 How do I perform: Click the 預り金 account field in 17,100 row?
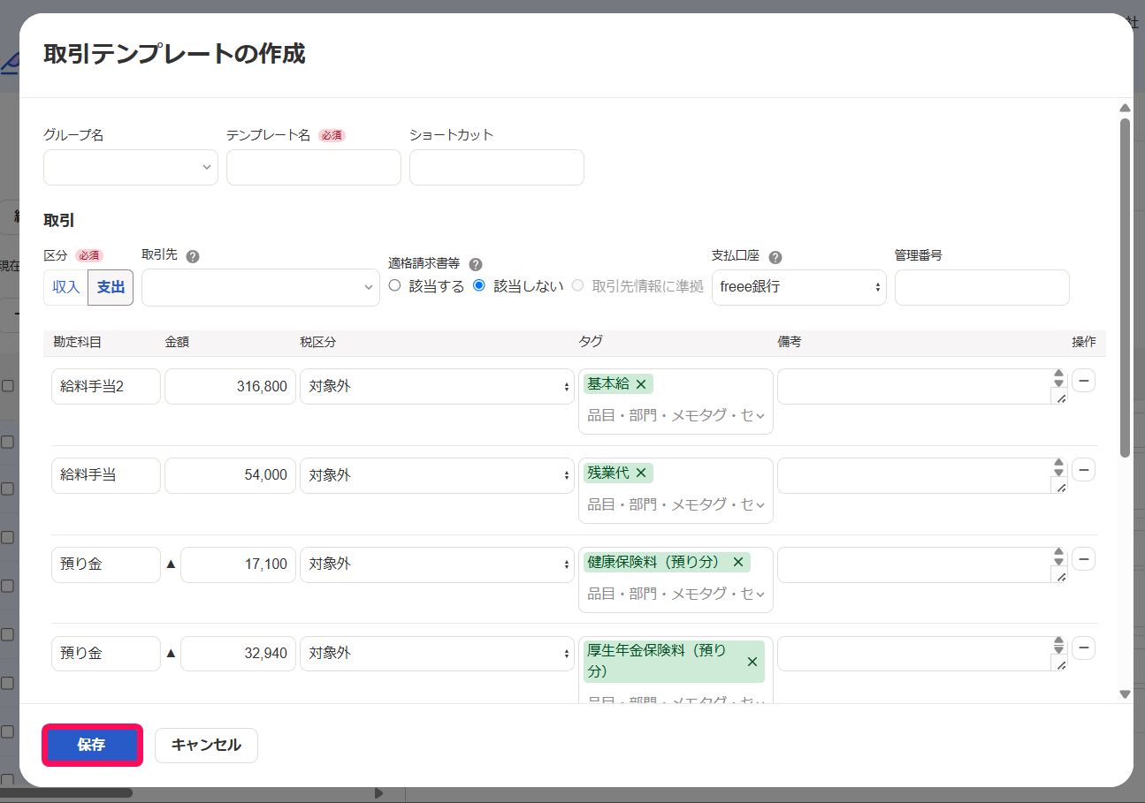click(x=106, y=564)
